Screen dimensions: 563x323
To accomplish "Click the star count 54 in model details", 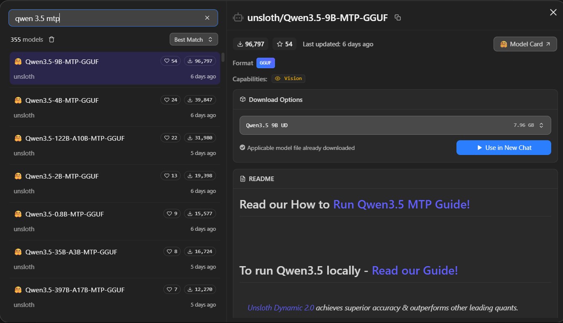I will click(284, 44).
